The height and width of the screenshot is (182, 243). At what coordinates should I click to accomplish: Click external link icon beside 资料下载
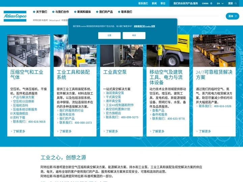[11, 118]
